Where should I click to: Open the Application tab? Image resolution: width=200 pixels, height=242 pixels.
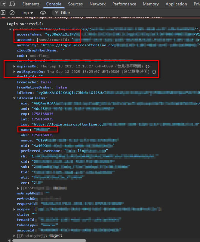(x=176, y=4)
